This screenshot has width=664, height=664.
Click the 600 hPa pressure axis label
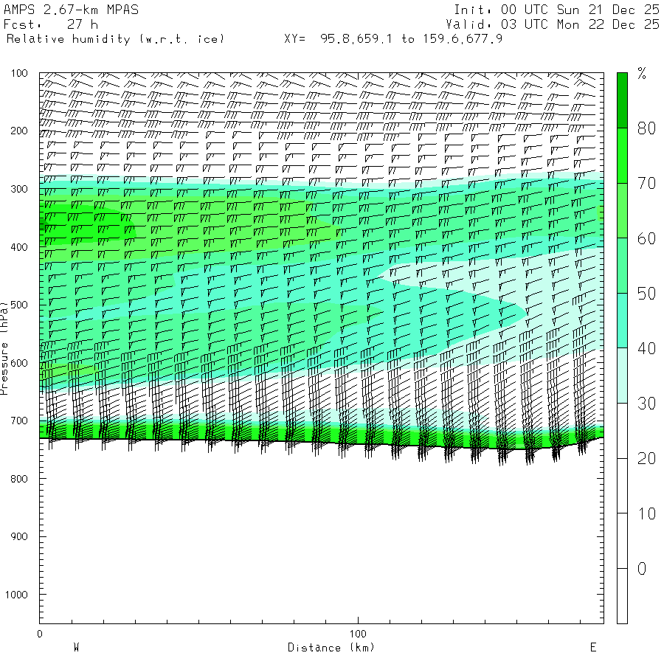[x=19, y=363]
